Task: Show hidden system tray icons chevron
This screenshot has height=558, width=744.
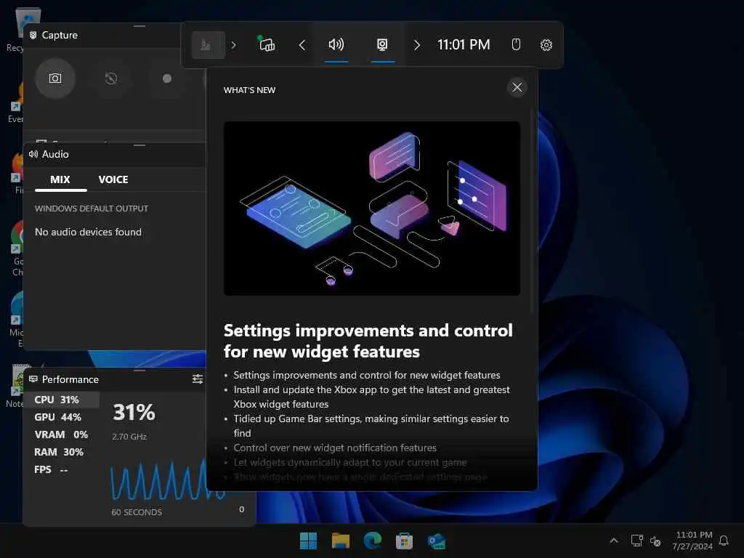Action: coord(613,541)
